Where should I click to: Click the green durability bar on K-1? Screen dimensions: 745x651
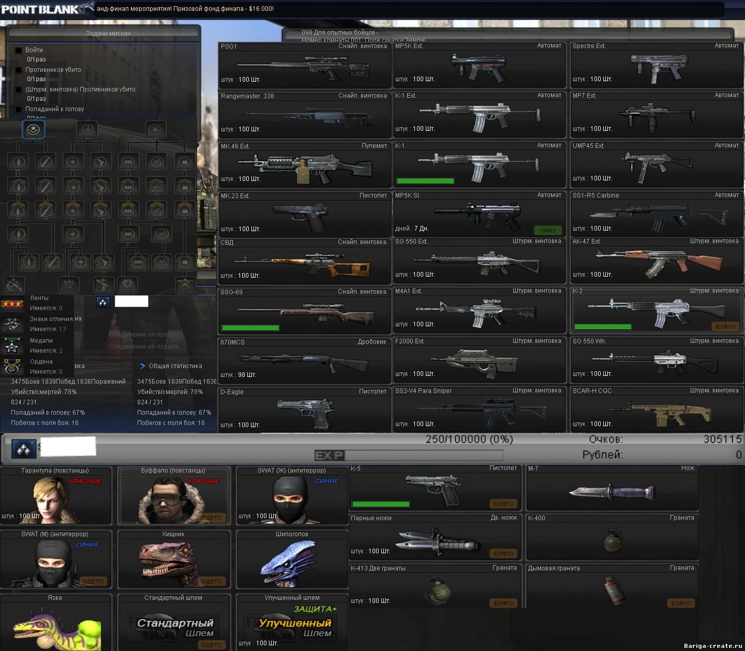(425, 181)
